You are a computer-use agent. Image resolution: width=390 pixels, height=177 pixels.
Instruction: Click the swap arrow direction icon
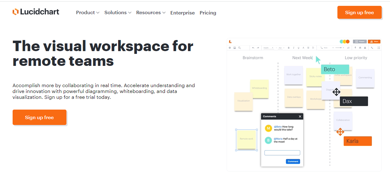[348, 48]
